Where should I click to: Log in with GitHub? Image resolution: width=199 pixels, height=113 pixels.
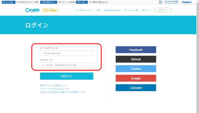coord(136,59)
